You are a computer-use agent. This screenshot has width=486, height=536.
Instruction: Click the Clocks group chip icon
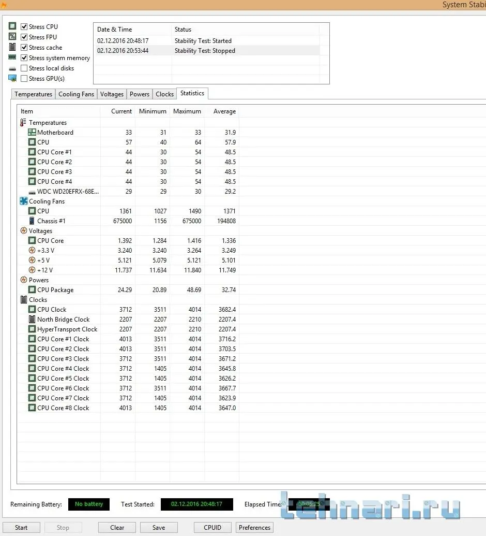(x=24, y=299)
